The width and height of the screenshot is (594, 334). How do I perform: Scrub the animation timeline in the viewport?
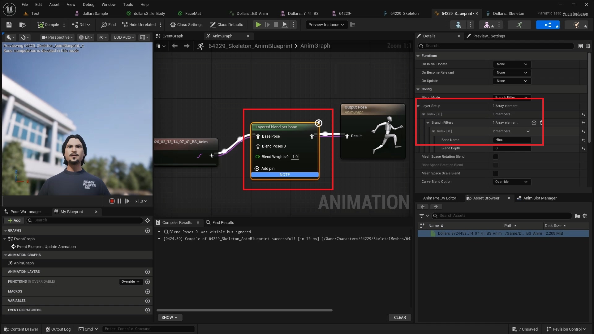pos(53,201)
